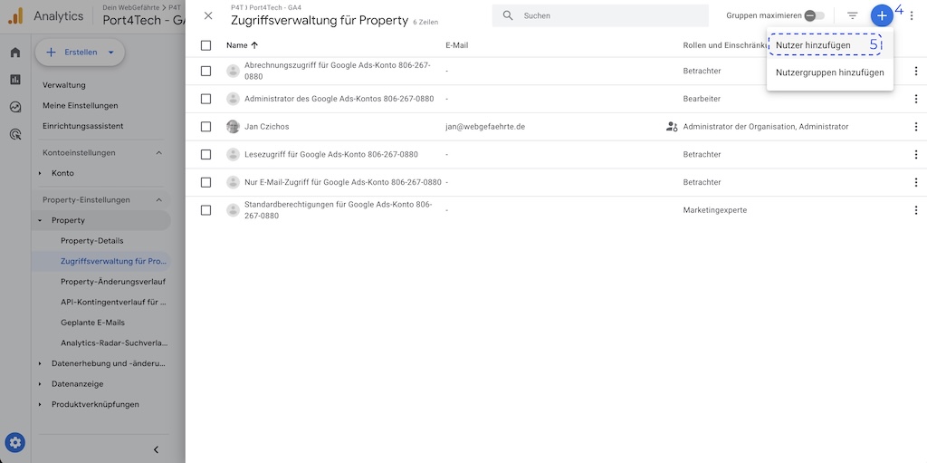Open the filter icon in the header

852,15
